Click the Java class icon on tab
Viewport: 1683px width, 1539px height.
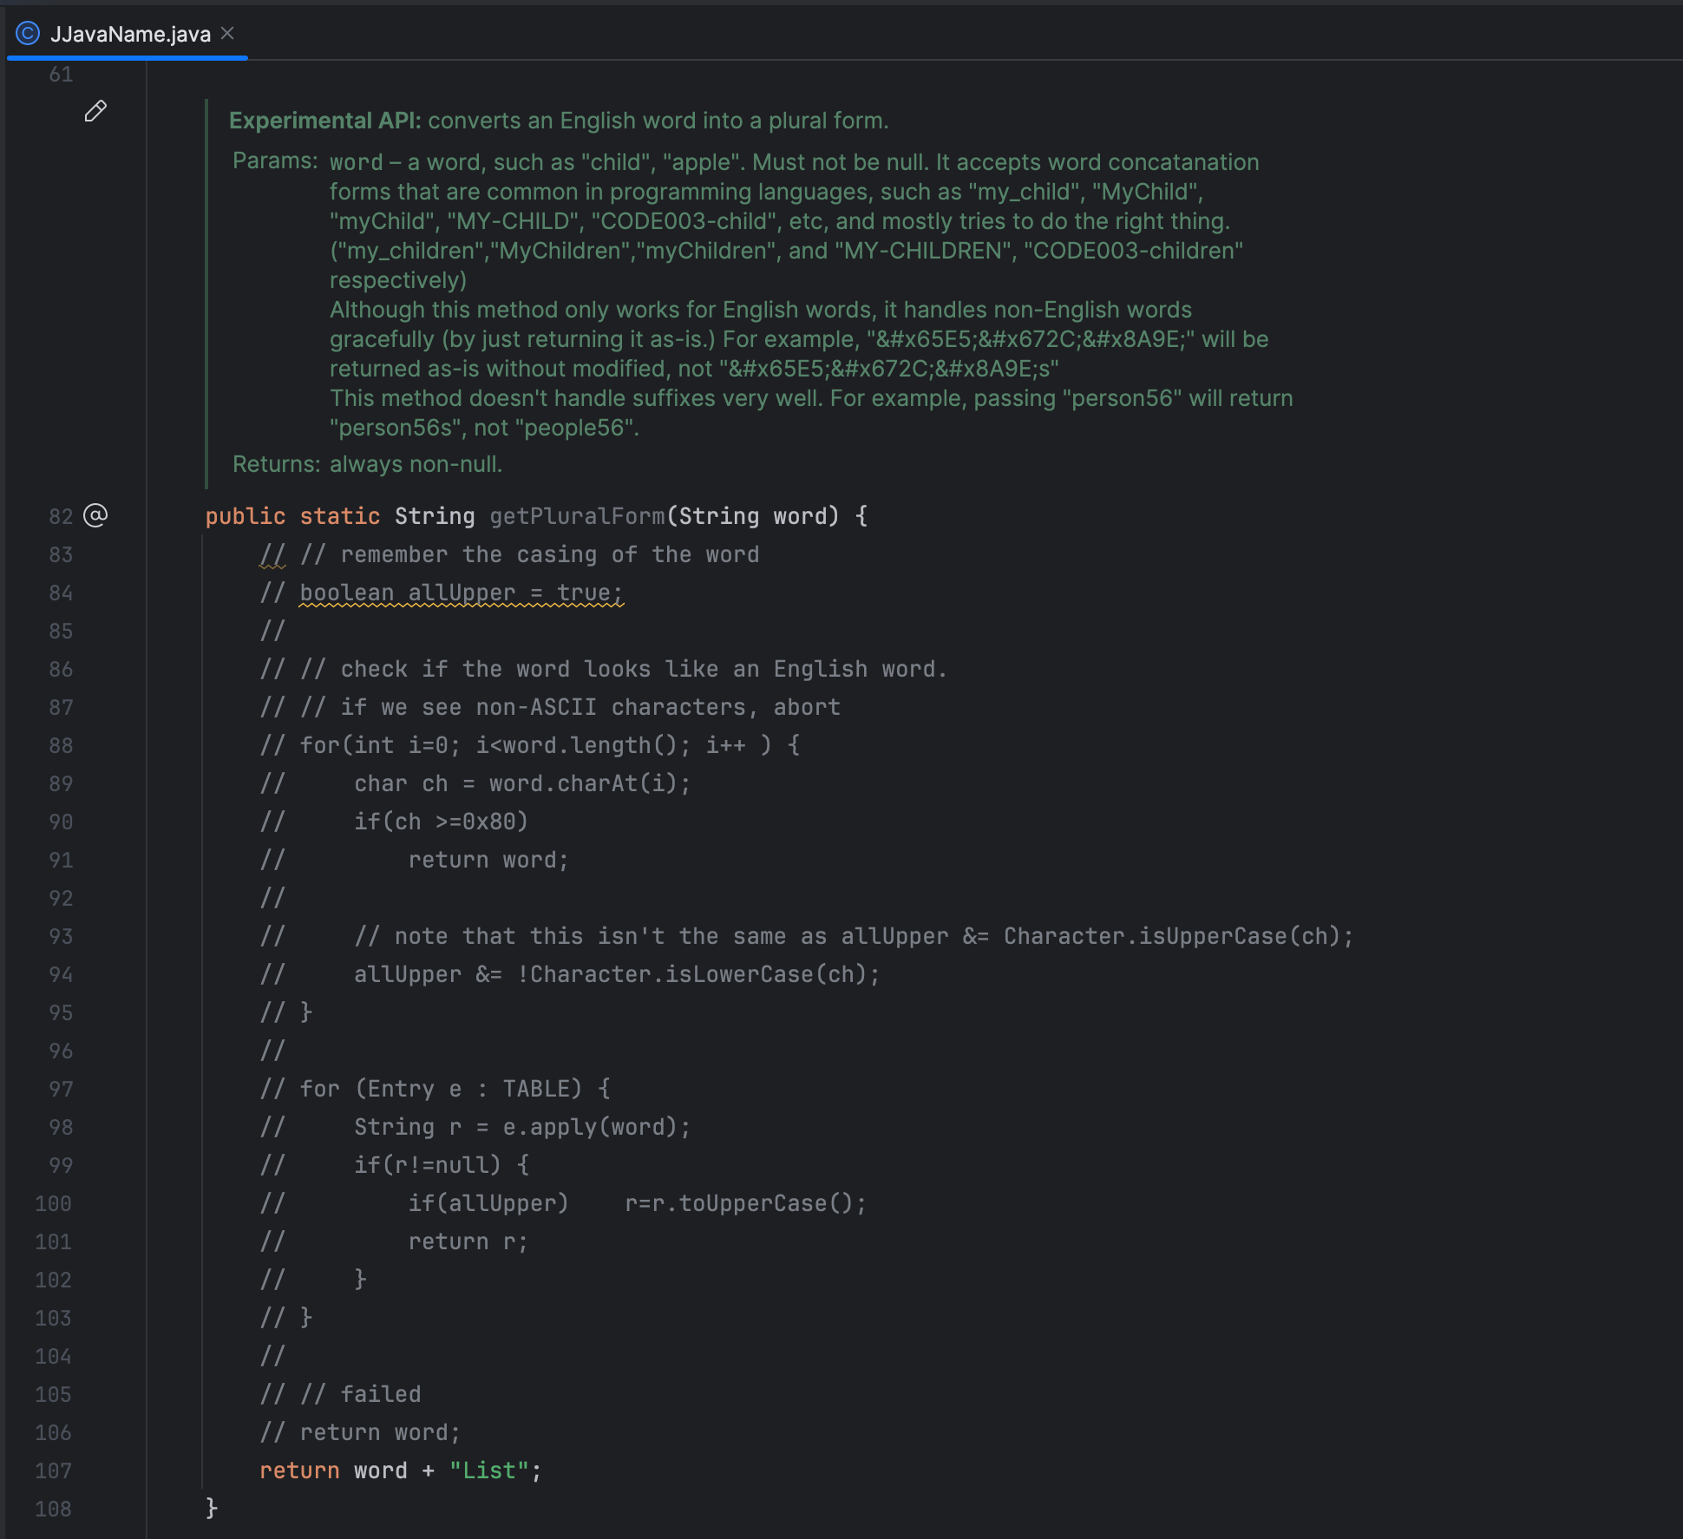[28, 34]
